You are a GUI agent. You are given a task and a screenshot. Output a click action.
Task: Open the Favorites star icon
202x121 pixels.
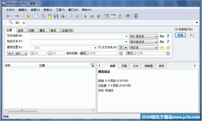point(28,16)
